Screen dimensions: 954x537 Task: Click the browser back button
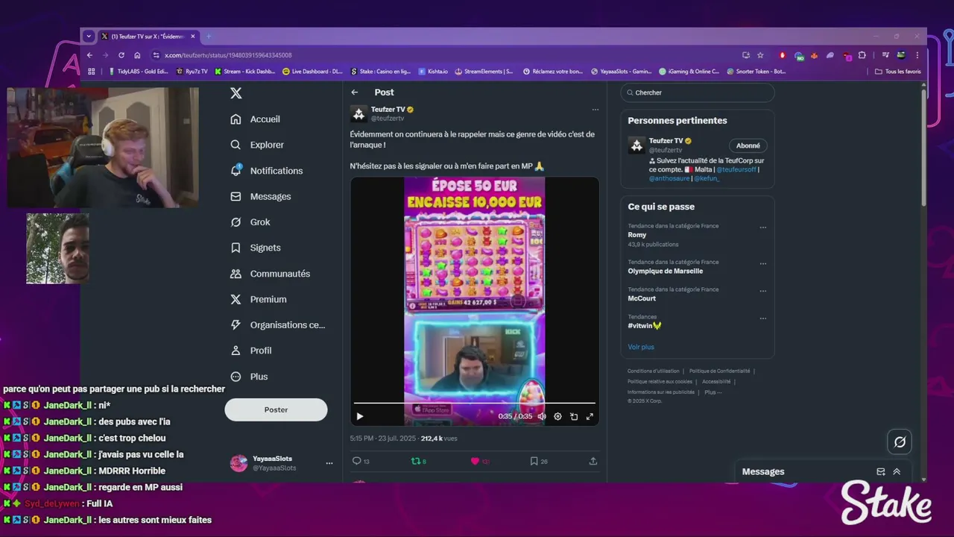(89, 55)
